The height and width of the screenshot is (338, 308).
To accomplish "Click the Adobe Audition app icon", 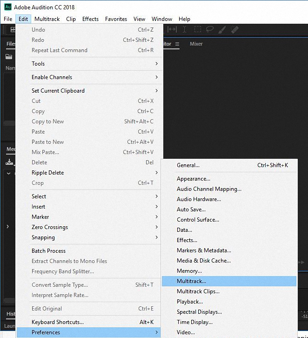I will tap(8, 7).
